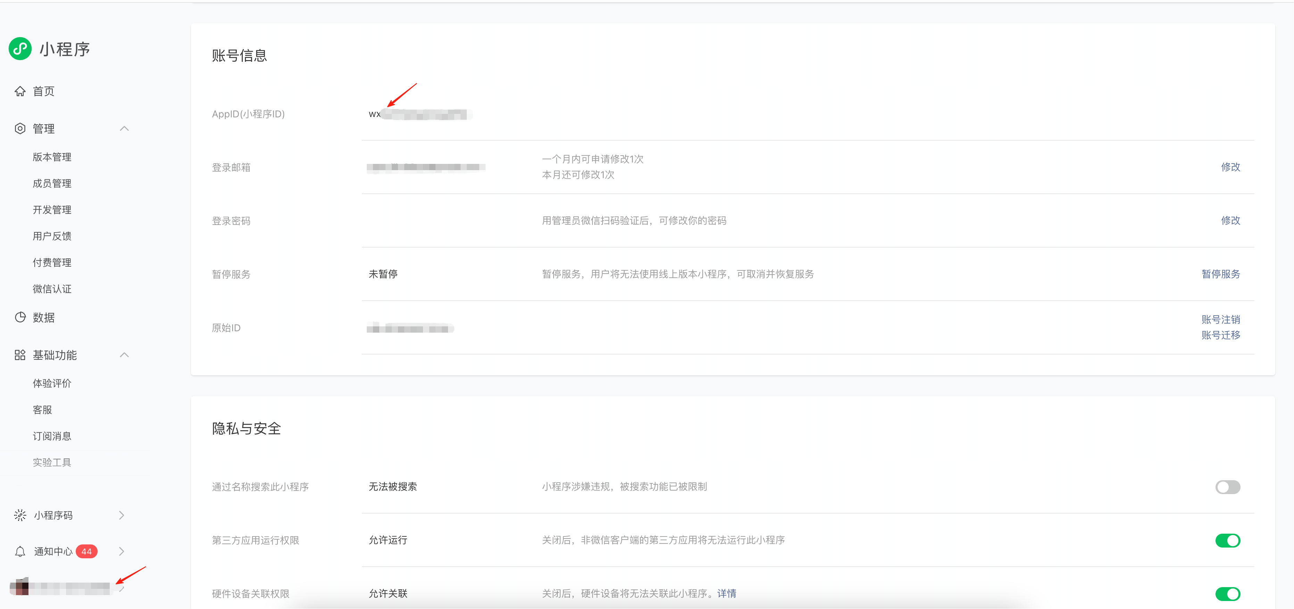This screenshot has height=609, width=1294.
Task: Click the green Mini Program logo icon
Action: (x=20, y=49)
